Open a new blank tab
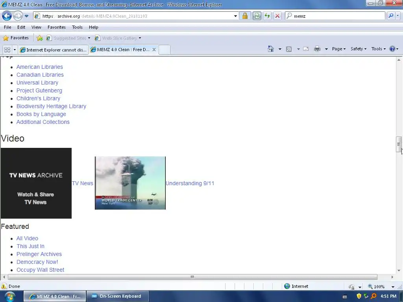The width and height of the screenshot is (403, 302). click(x=165, y=50)
